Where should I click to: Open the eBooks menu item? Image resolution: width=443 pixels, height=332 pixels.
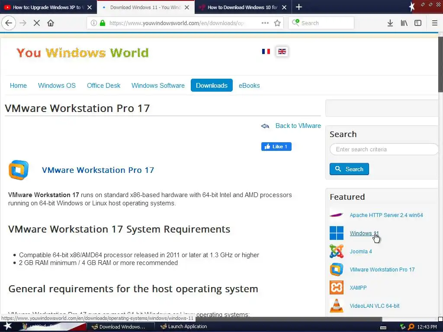click(249, 86)
